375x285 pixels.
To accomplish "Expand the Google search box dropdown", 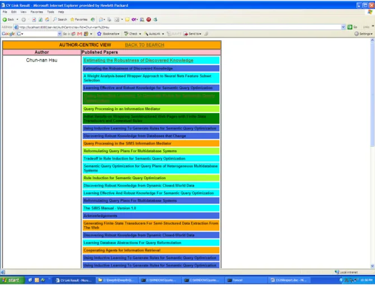I will 59,34.
